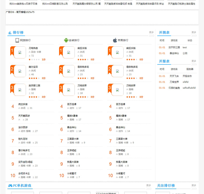
Task: Select the 苹果排行 ranking heading
Action: (x=123, y=40)
